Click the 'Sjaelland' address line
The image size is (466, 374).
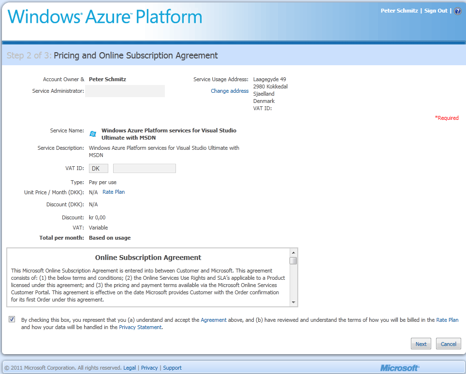[264, 94]
